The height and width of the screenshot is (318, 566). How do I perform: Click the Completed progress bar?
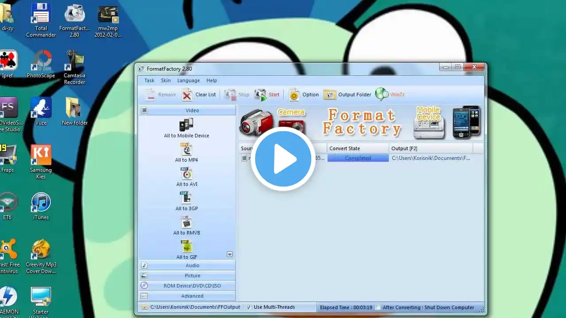point(358,158)
